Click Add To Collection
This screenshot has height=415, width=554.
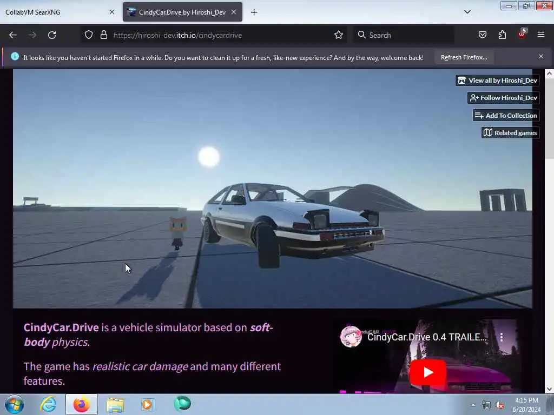[x=506, y=116]
